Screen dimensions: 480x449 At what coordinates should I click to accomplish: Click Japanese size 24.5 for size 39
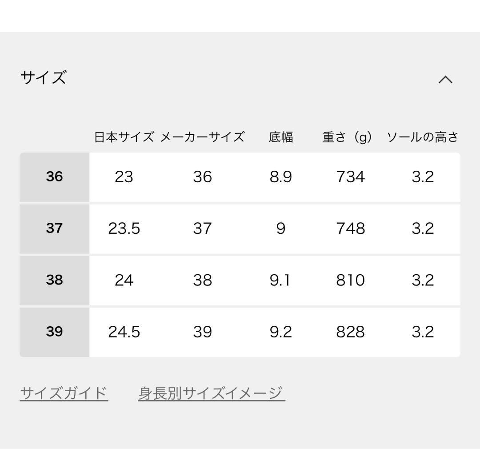[x=125, y=332]
